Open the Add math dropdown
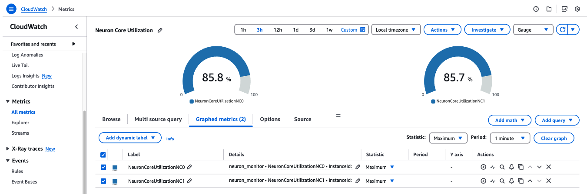Screen dimensions: 587x194 [x=510, y=120]
